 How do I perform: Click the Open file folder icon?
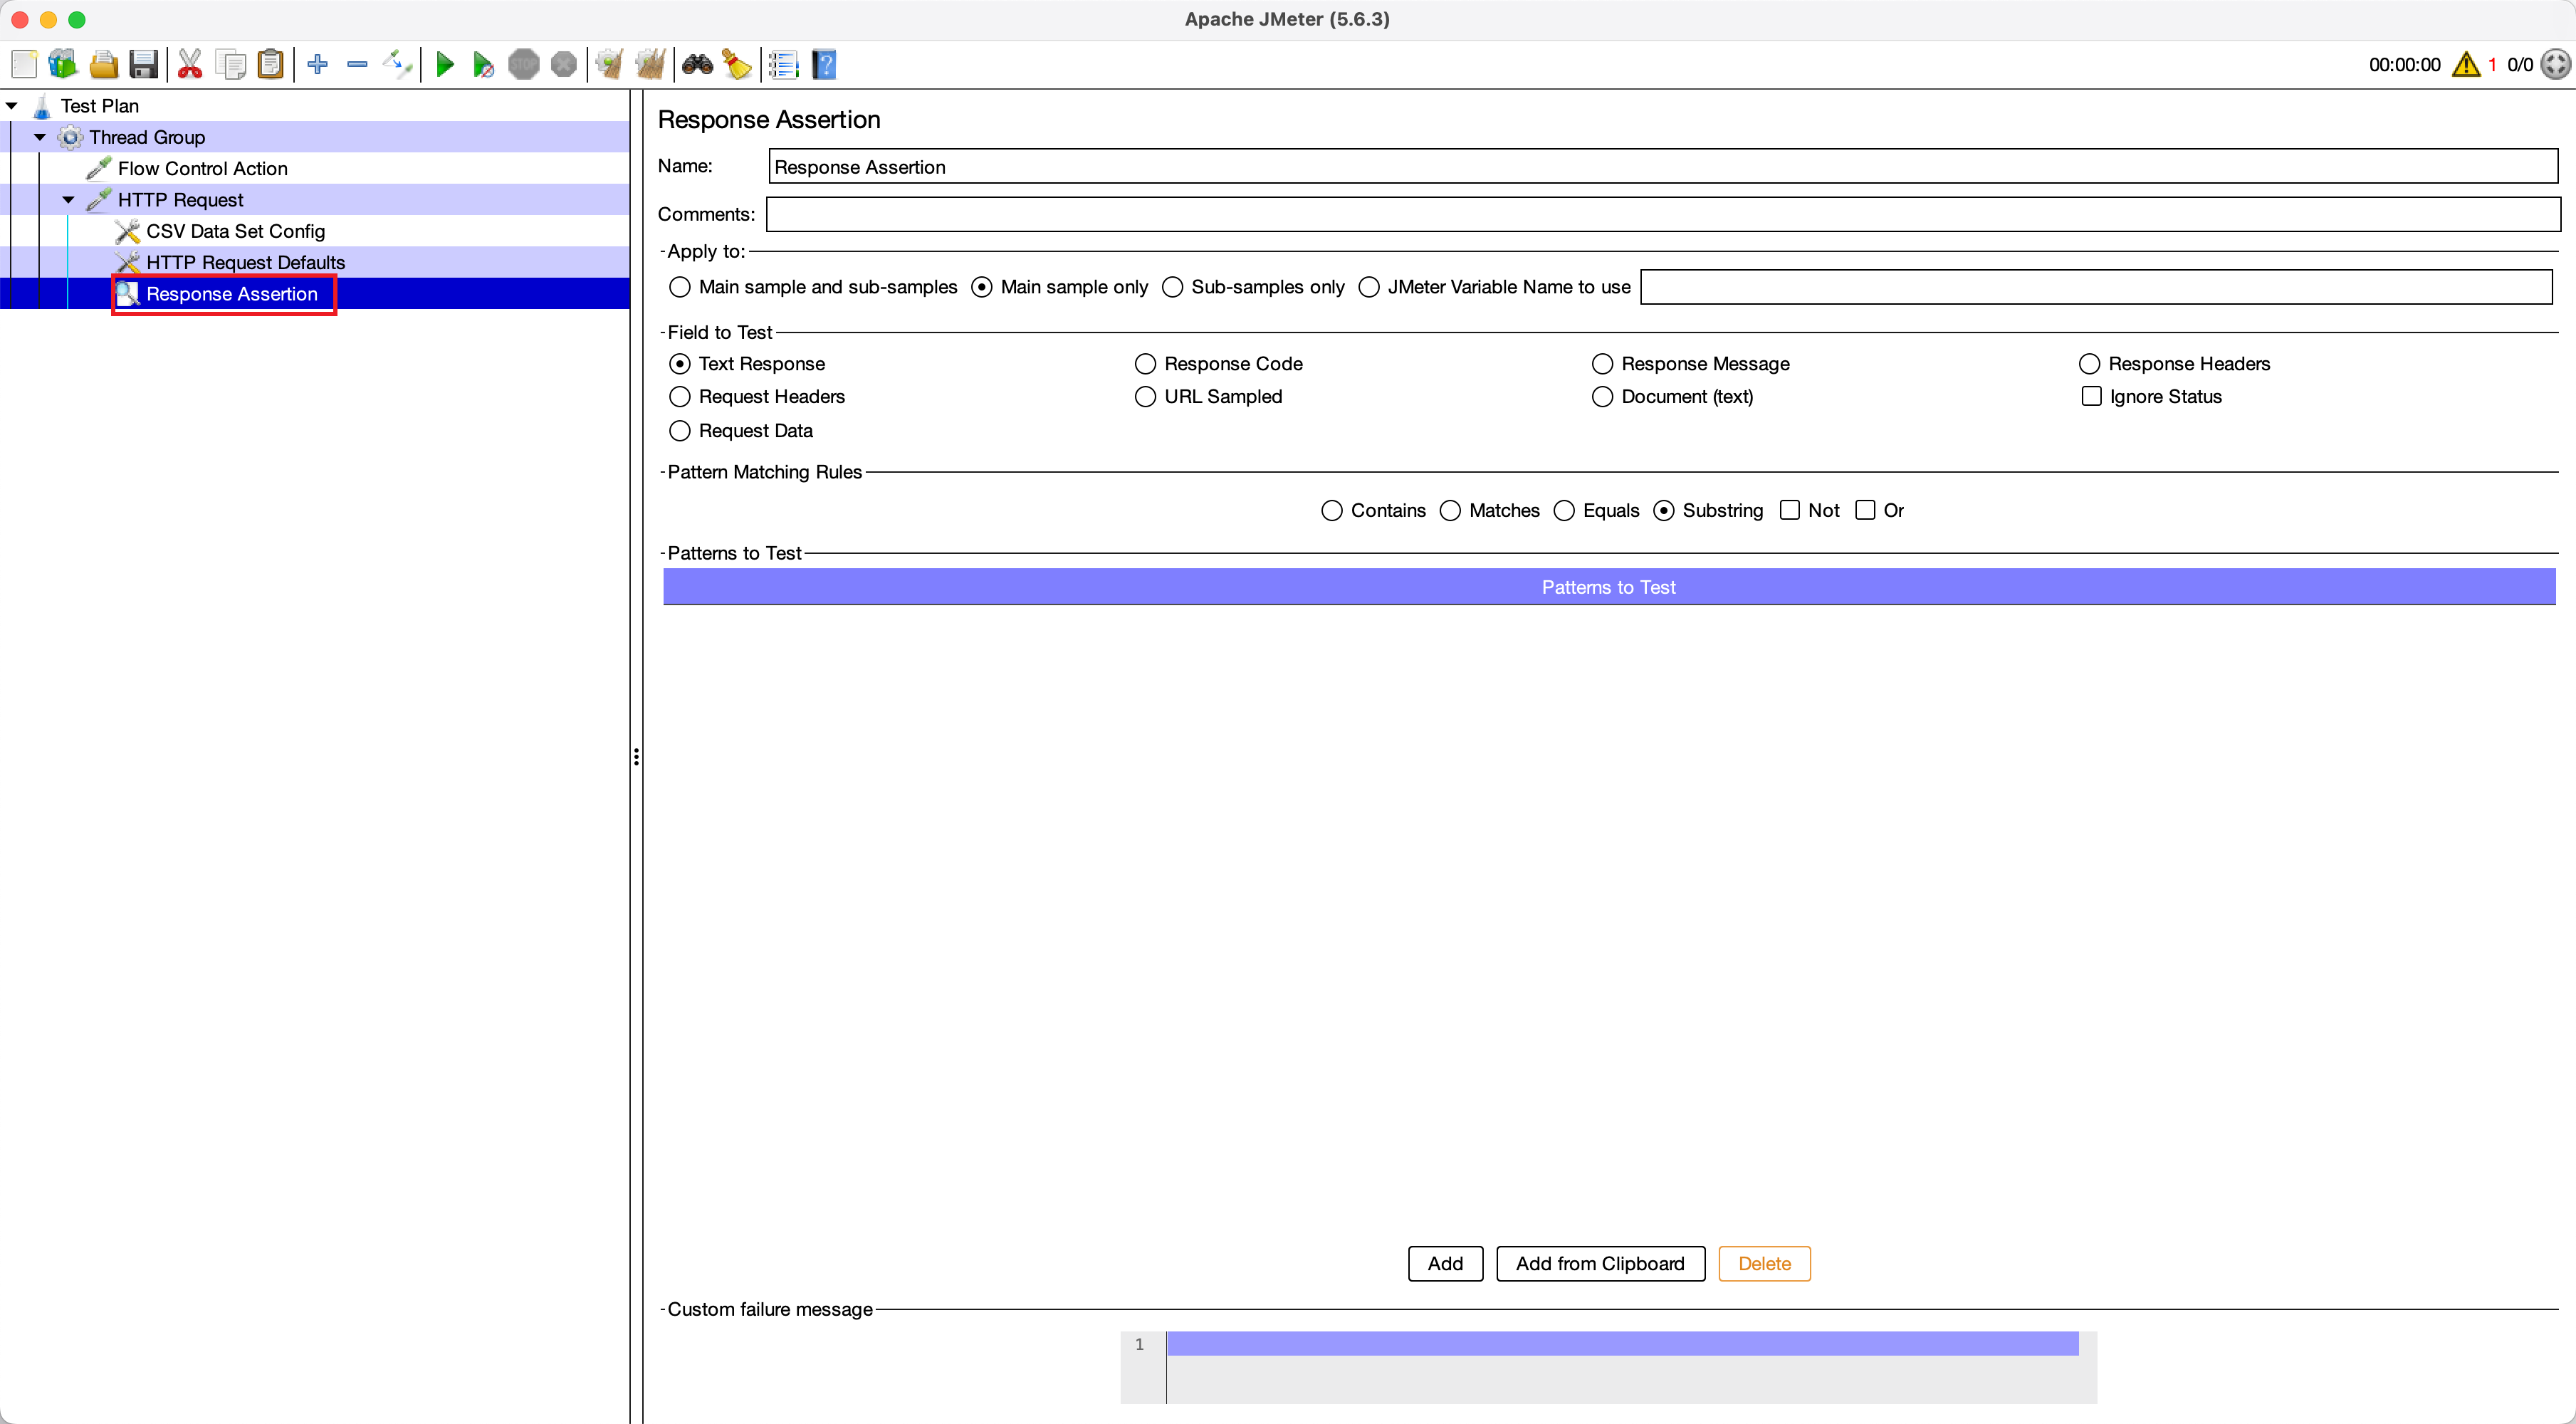pyautogui.click(x=104, y=65)
